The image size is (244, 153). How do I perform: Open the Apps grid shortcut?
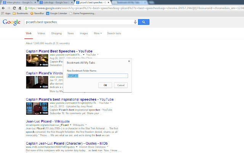click(x=6, y=13)
